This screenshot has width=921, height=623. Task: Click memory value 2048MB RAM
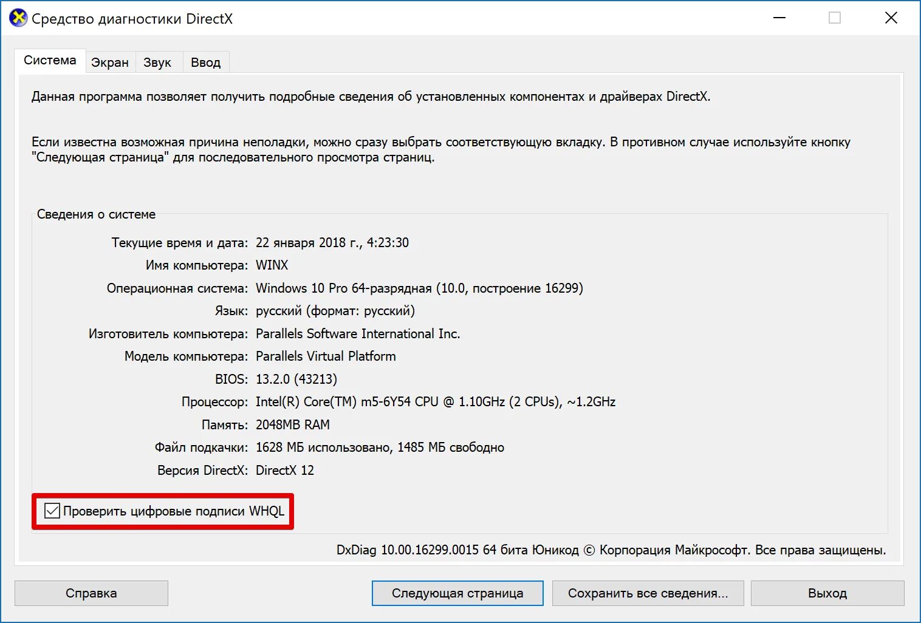pyautogui.click(x=293, y=425)
